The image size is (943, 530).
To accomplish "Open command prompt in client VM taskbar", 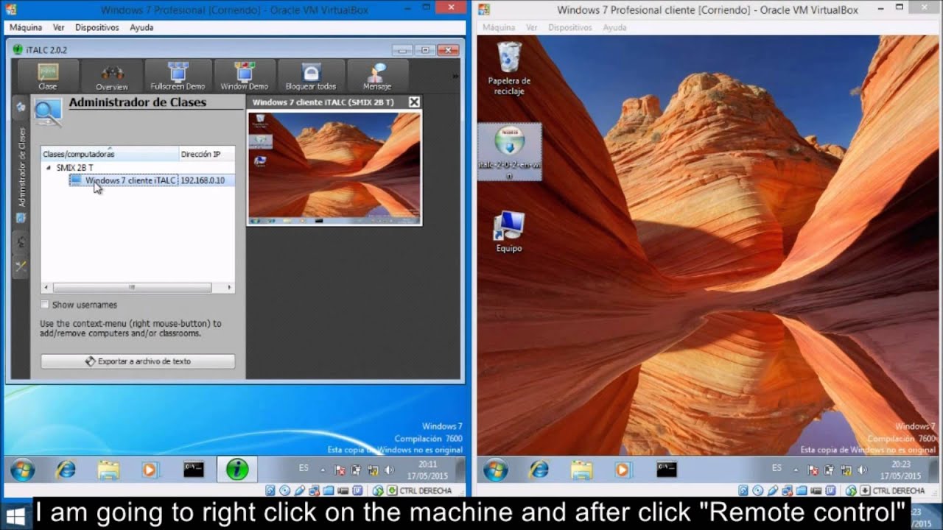I will pyautogui.click(x=667, y=470).
